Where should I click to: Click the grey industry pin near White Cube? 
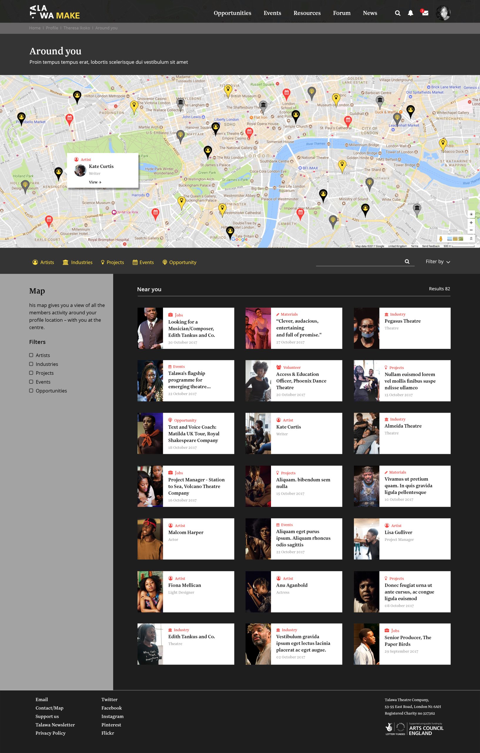coord(417,210)
